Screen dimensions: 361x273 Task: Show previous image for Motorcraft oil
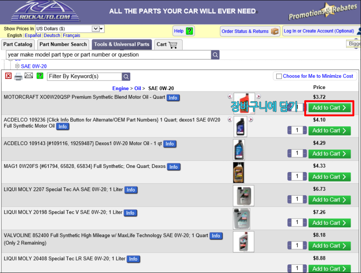(230, 96)
